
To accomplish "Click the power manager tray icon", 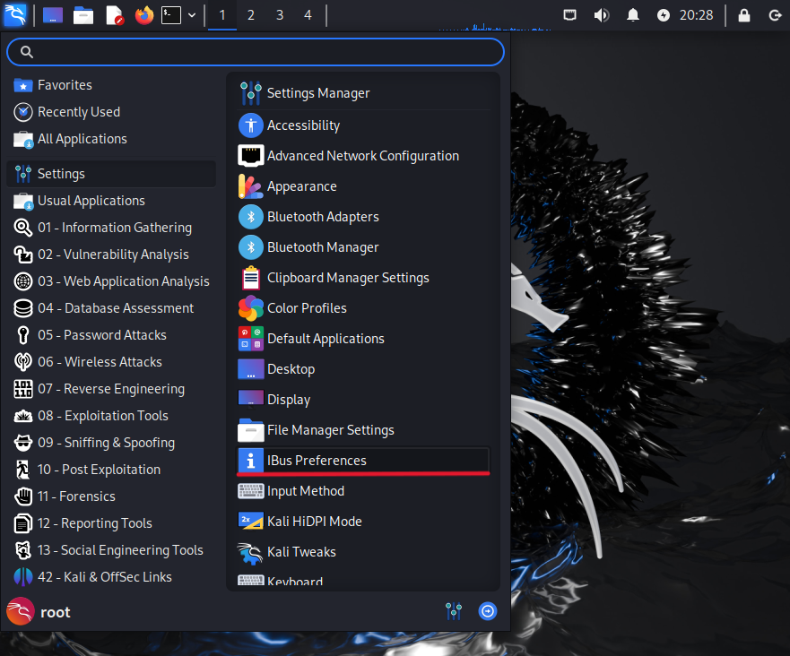I will [x=664, y=15].
